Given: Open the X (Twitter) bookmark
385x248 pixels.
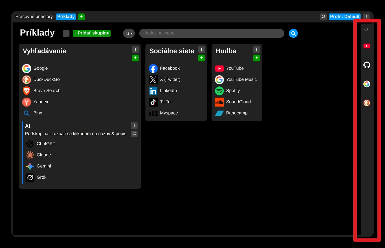Looking at the screenshot, I should (164, 79).
